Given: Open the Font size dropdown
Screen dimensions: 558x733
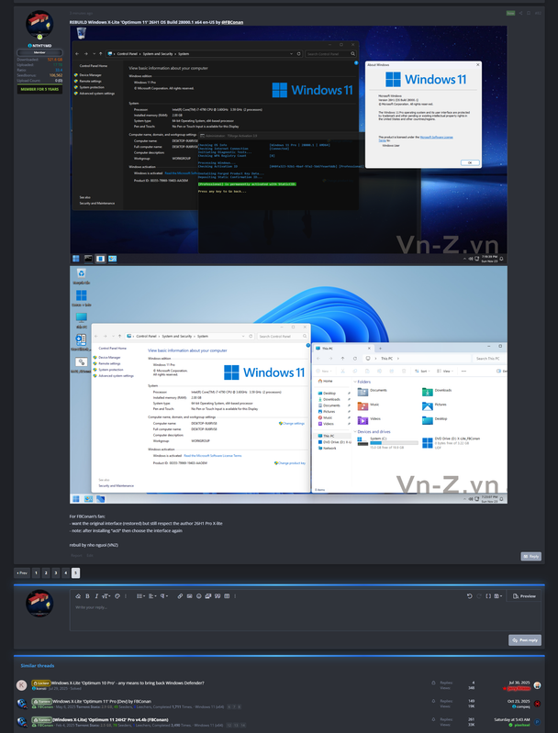Looking at the screenshot, I should (106, 596).
